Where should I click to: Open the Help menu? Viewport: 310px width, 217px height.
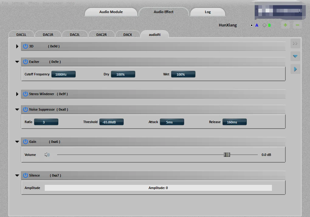[x=71, y=3]
